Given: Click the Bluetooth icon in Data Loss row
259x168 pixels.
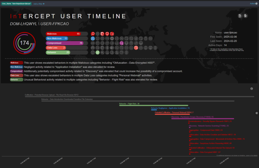Looking at the screenshot, I should coord(107,48).
